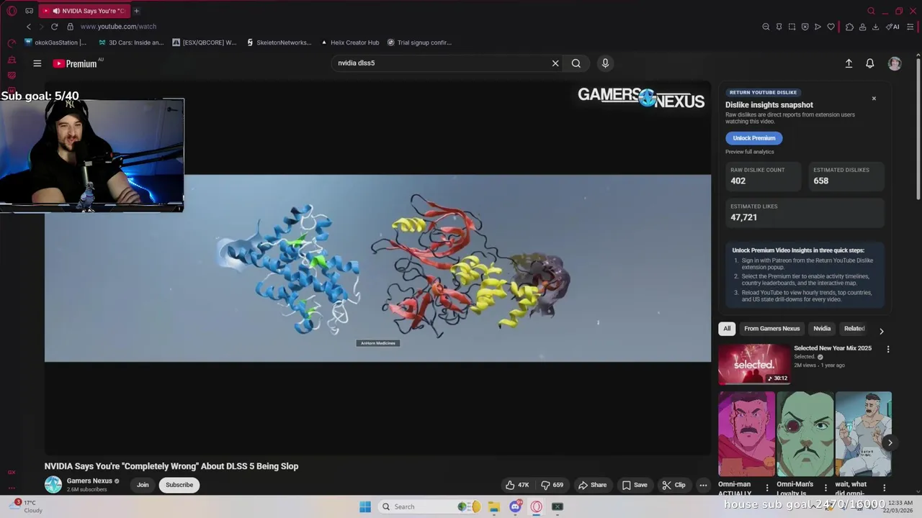Open the Omni-Man's Loyalty short
This screenshot has width=922, height=518.
click(805, 435)
